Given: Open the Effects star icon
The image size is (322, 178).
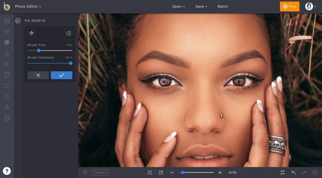Looking at the screenshot, I should point(7,53).
